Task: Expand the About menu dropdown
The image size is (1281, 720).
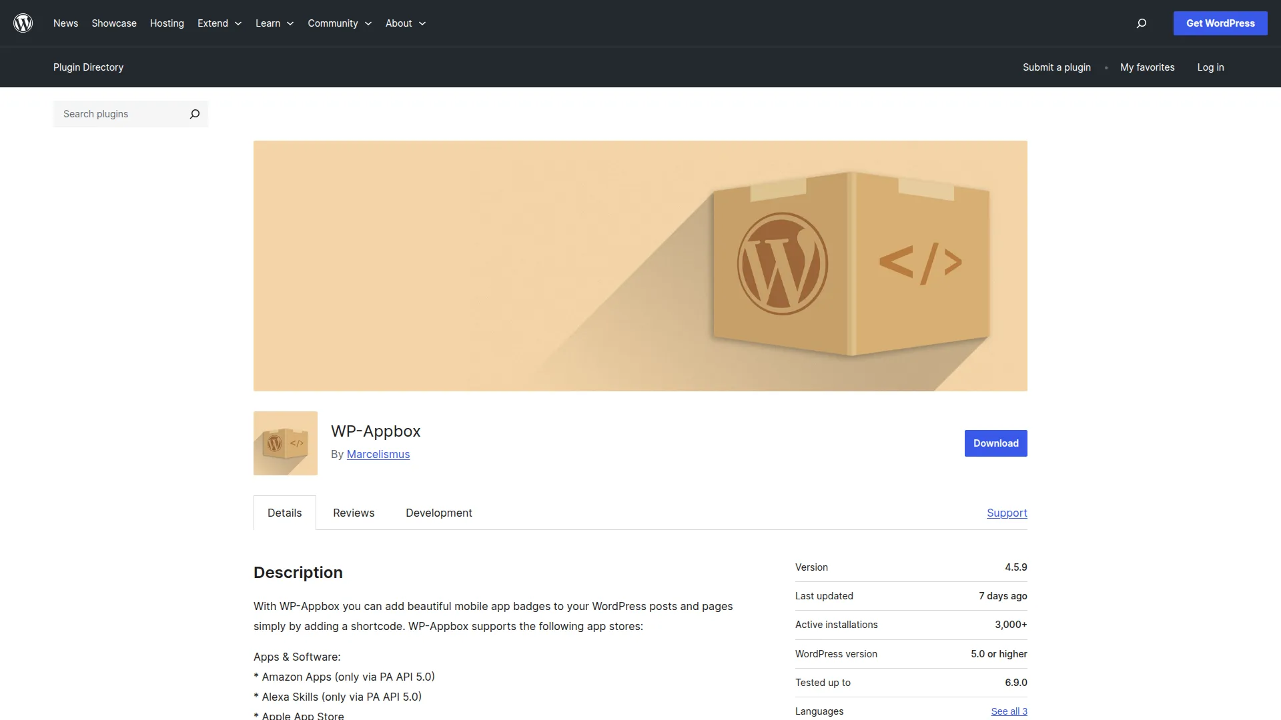Action: pos(406,23)
